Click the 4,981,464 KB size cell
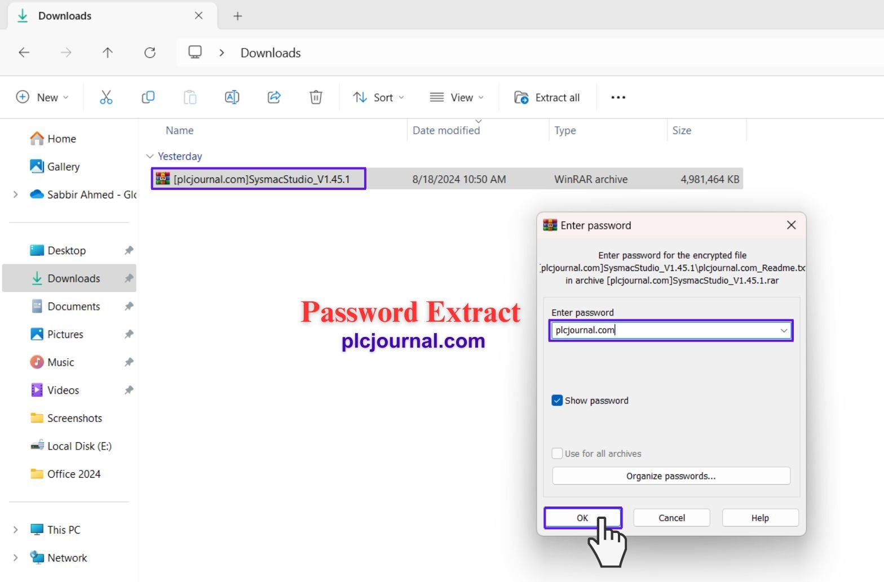Viewport: 884px width, 582px height. [x=710, y=179]
